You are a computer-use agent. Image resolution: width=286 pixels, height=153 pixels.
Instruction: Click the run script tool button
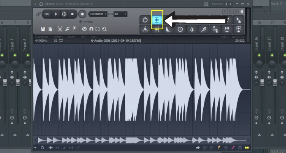[x=215, y=29]
